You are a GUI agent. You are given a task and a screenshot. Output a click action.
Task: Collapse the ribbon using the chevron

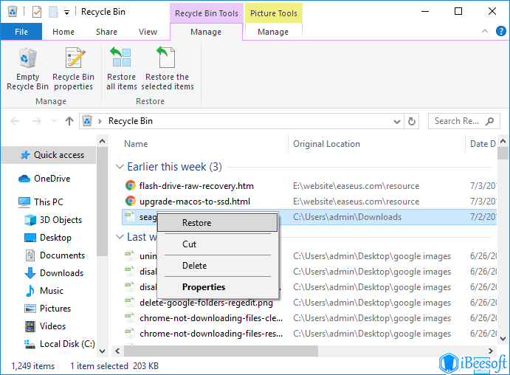(x=484, y=32)
